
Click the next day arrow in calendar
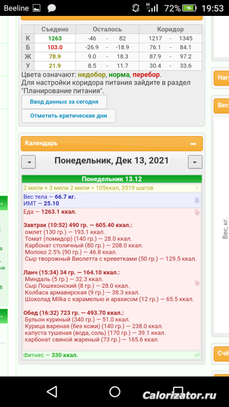point(195,162)
